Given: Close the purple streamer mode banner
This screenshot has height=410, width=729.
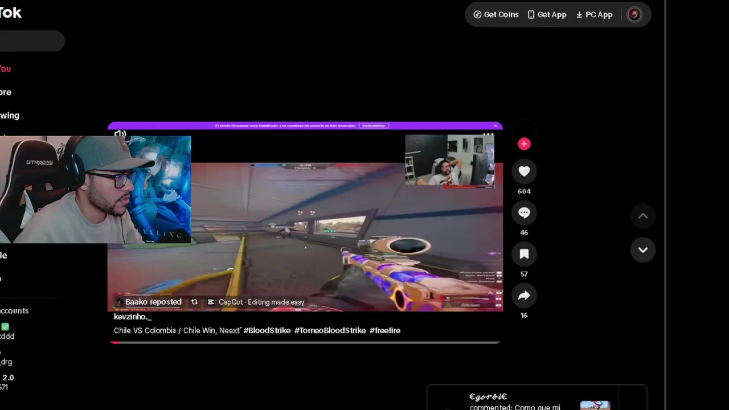Looking at the screenshot, I should [495, 125].
